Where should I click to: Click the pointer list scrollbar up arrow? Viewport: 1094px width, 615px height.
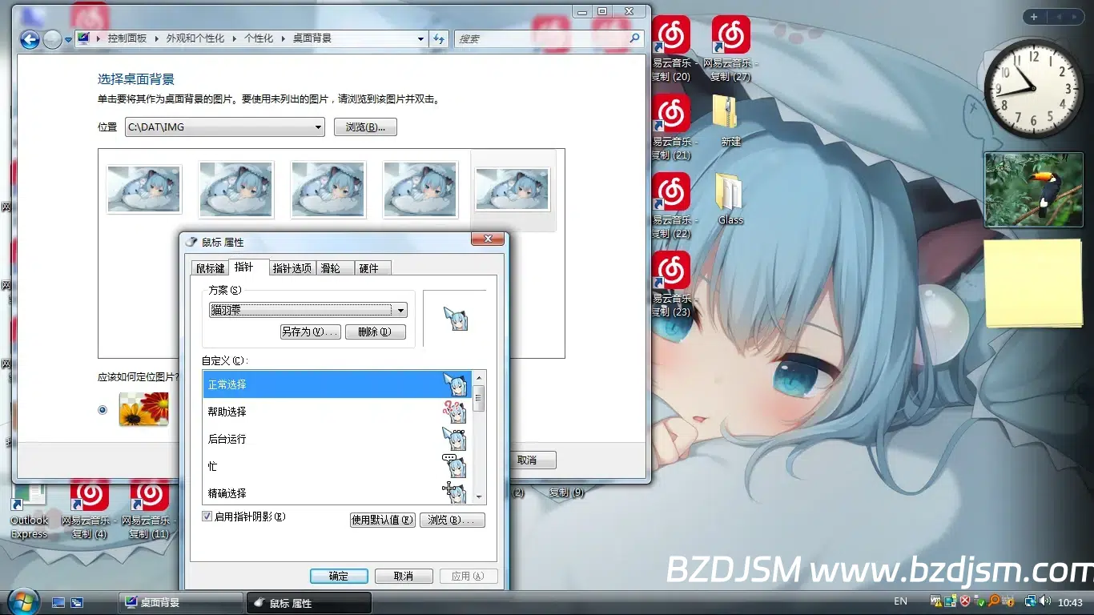pos(480,378)
